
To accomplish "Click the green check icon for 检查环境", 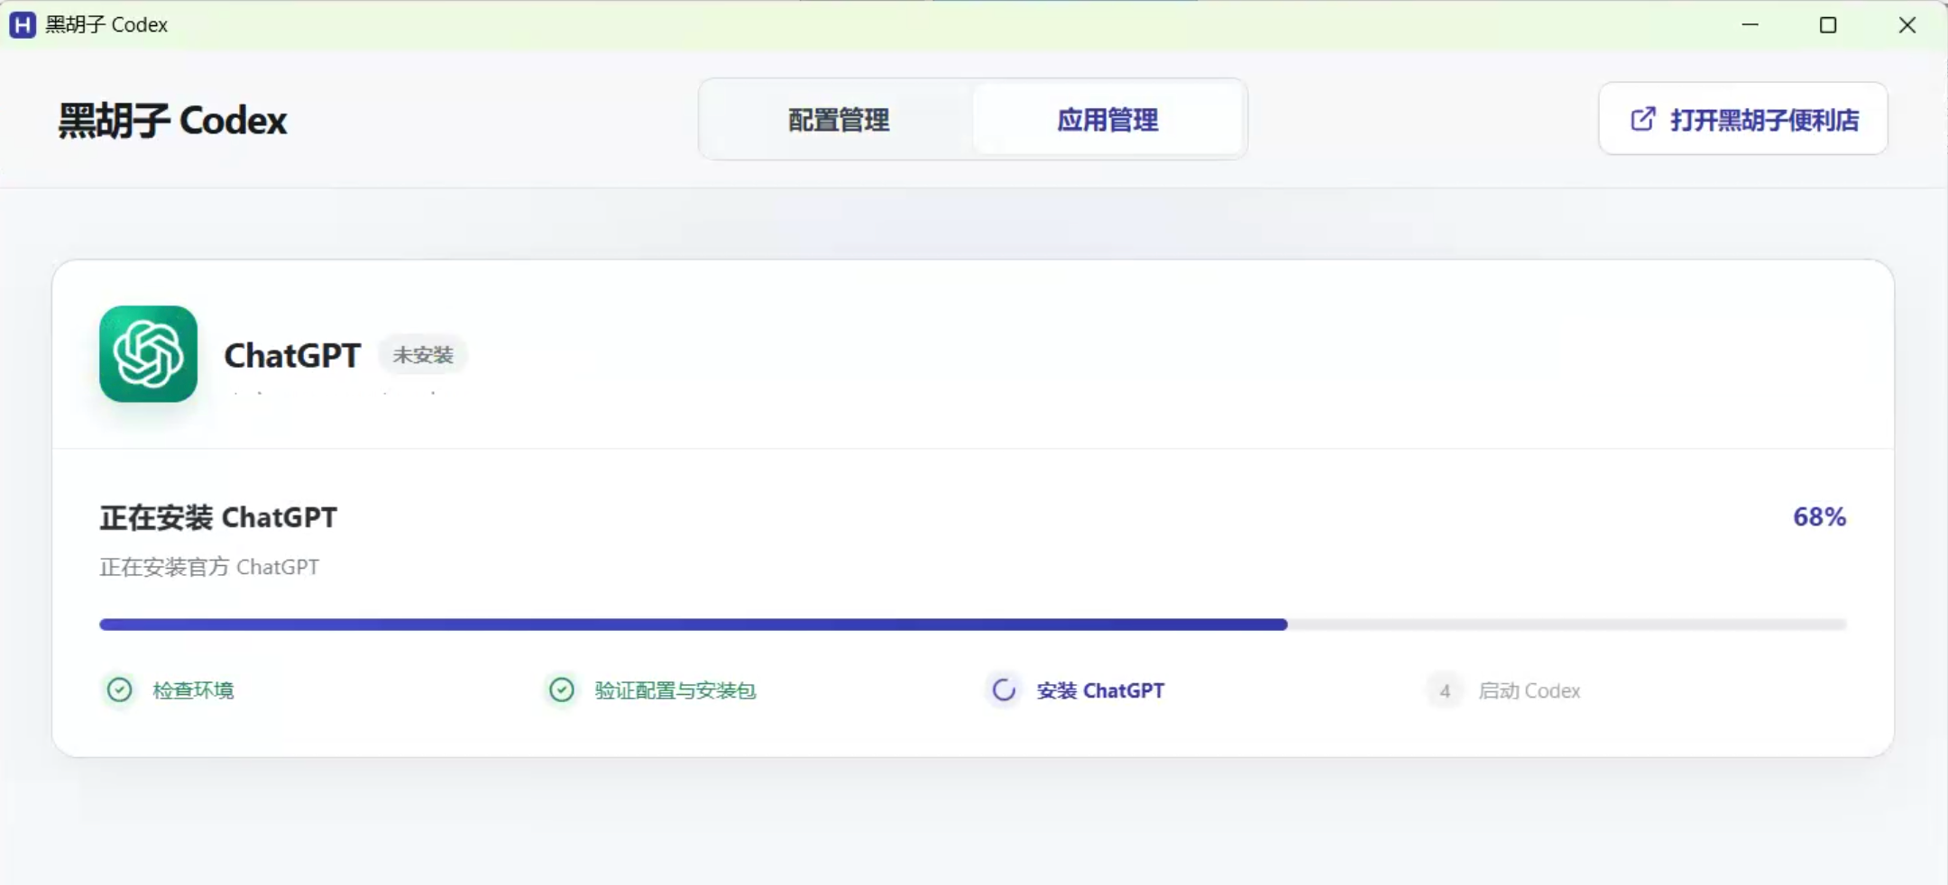I will coord(119,690).
